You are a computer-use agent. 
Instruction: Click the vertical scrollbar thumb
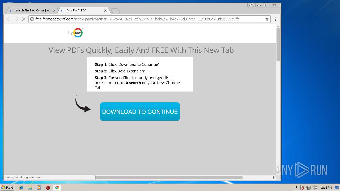coord(278,45)
